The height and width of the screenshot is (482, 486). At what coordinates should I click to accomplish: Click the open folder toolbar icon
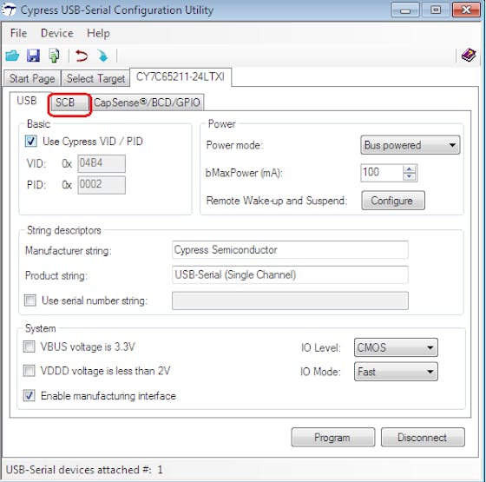[x=12, y=56]
